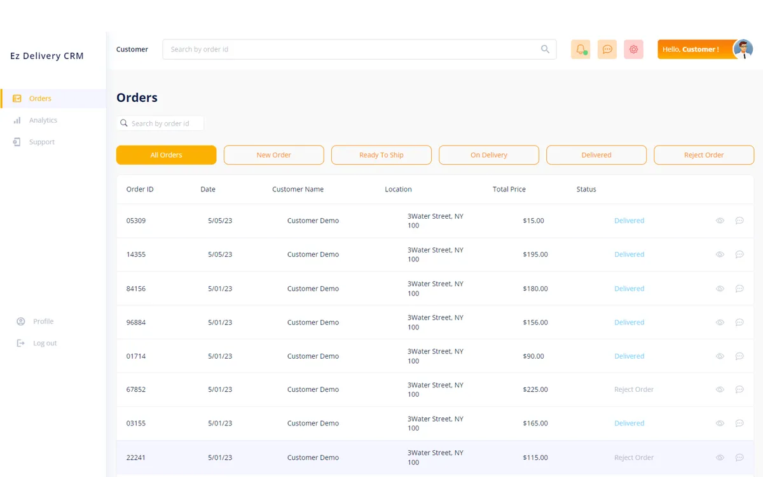This screenshot has height=477, width=763.
Task: Click the Log out icon
Action: point(21,343)
